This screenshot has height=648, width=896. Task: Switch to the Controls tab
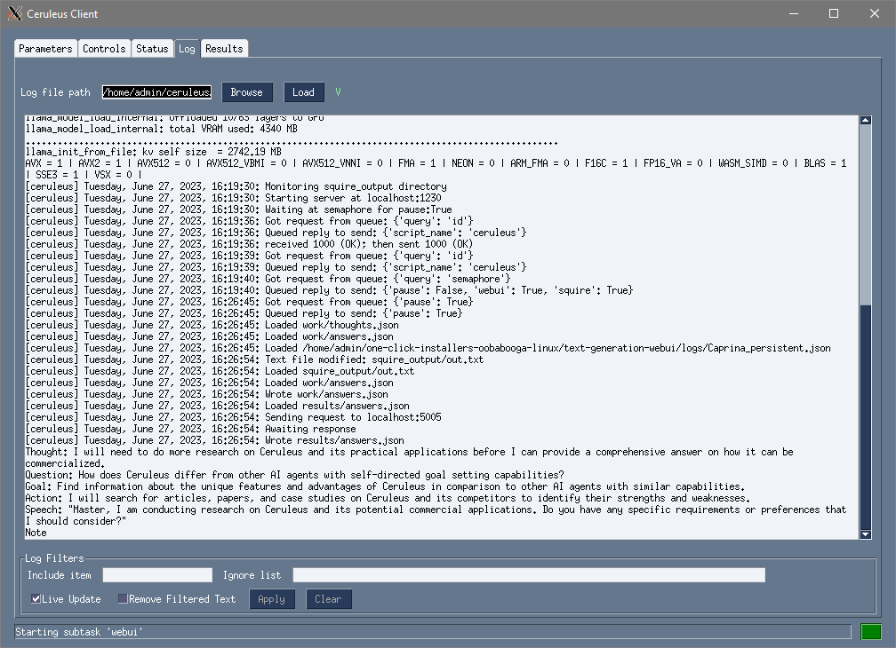104,49
